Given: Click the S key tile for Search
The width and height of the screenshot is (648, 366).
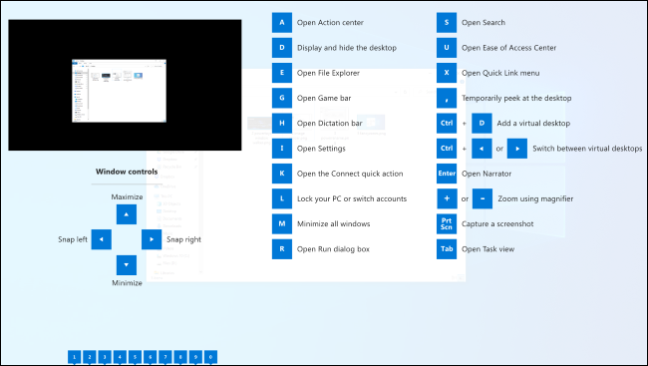Looking at the screenshot, I should coord(447,22).
